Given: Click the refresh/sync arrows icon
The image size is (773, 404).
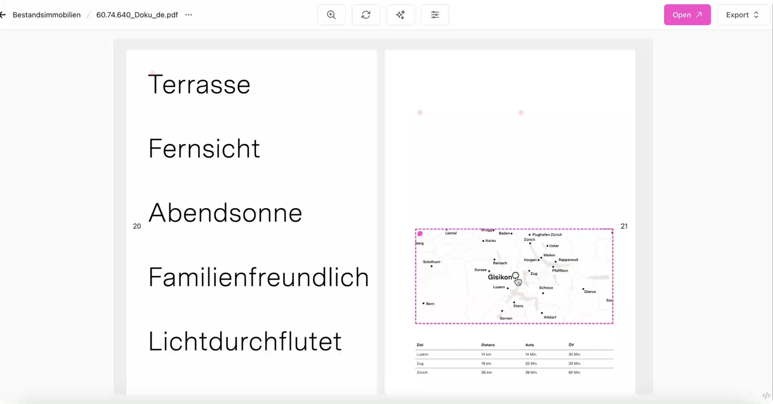Looking at the screenshot, I should (366, 15).
